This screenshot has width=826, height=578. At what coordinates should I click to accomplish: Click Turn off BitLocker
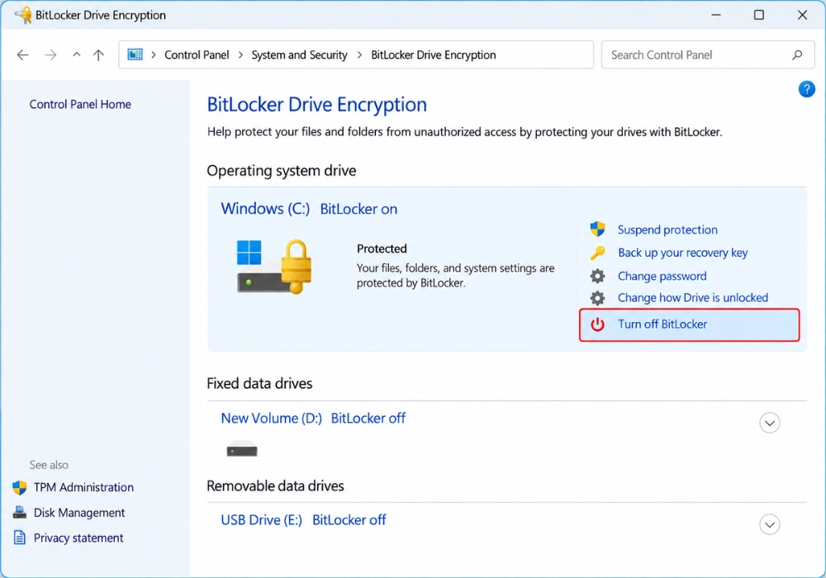[x=689, y=325]
